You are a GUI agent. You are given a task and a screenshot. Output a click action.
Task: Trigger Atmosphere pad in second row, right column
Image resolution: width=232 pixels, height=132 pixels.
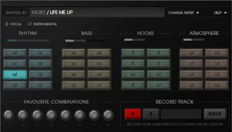217,64
